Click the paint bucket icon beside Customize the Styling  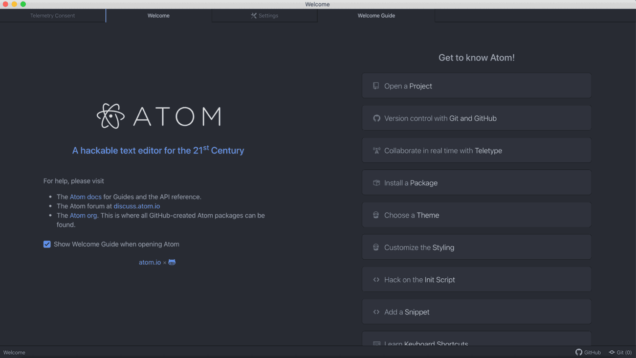(x=376, y=247)
